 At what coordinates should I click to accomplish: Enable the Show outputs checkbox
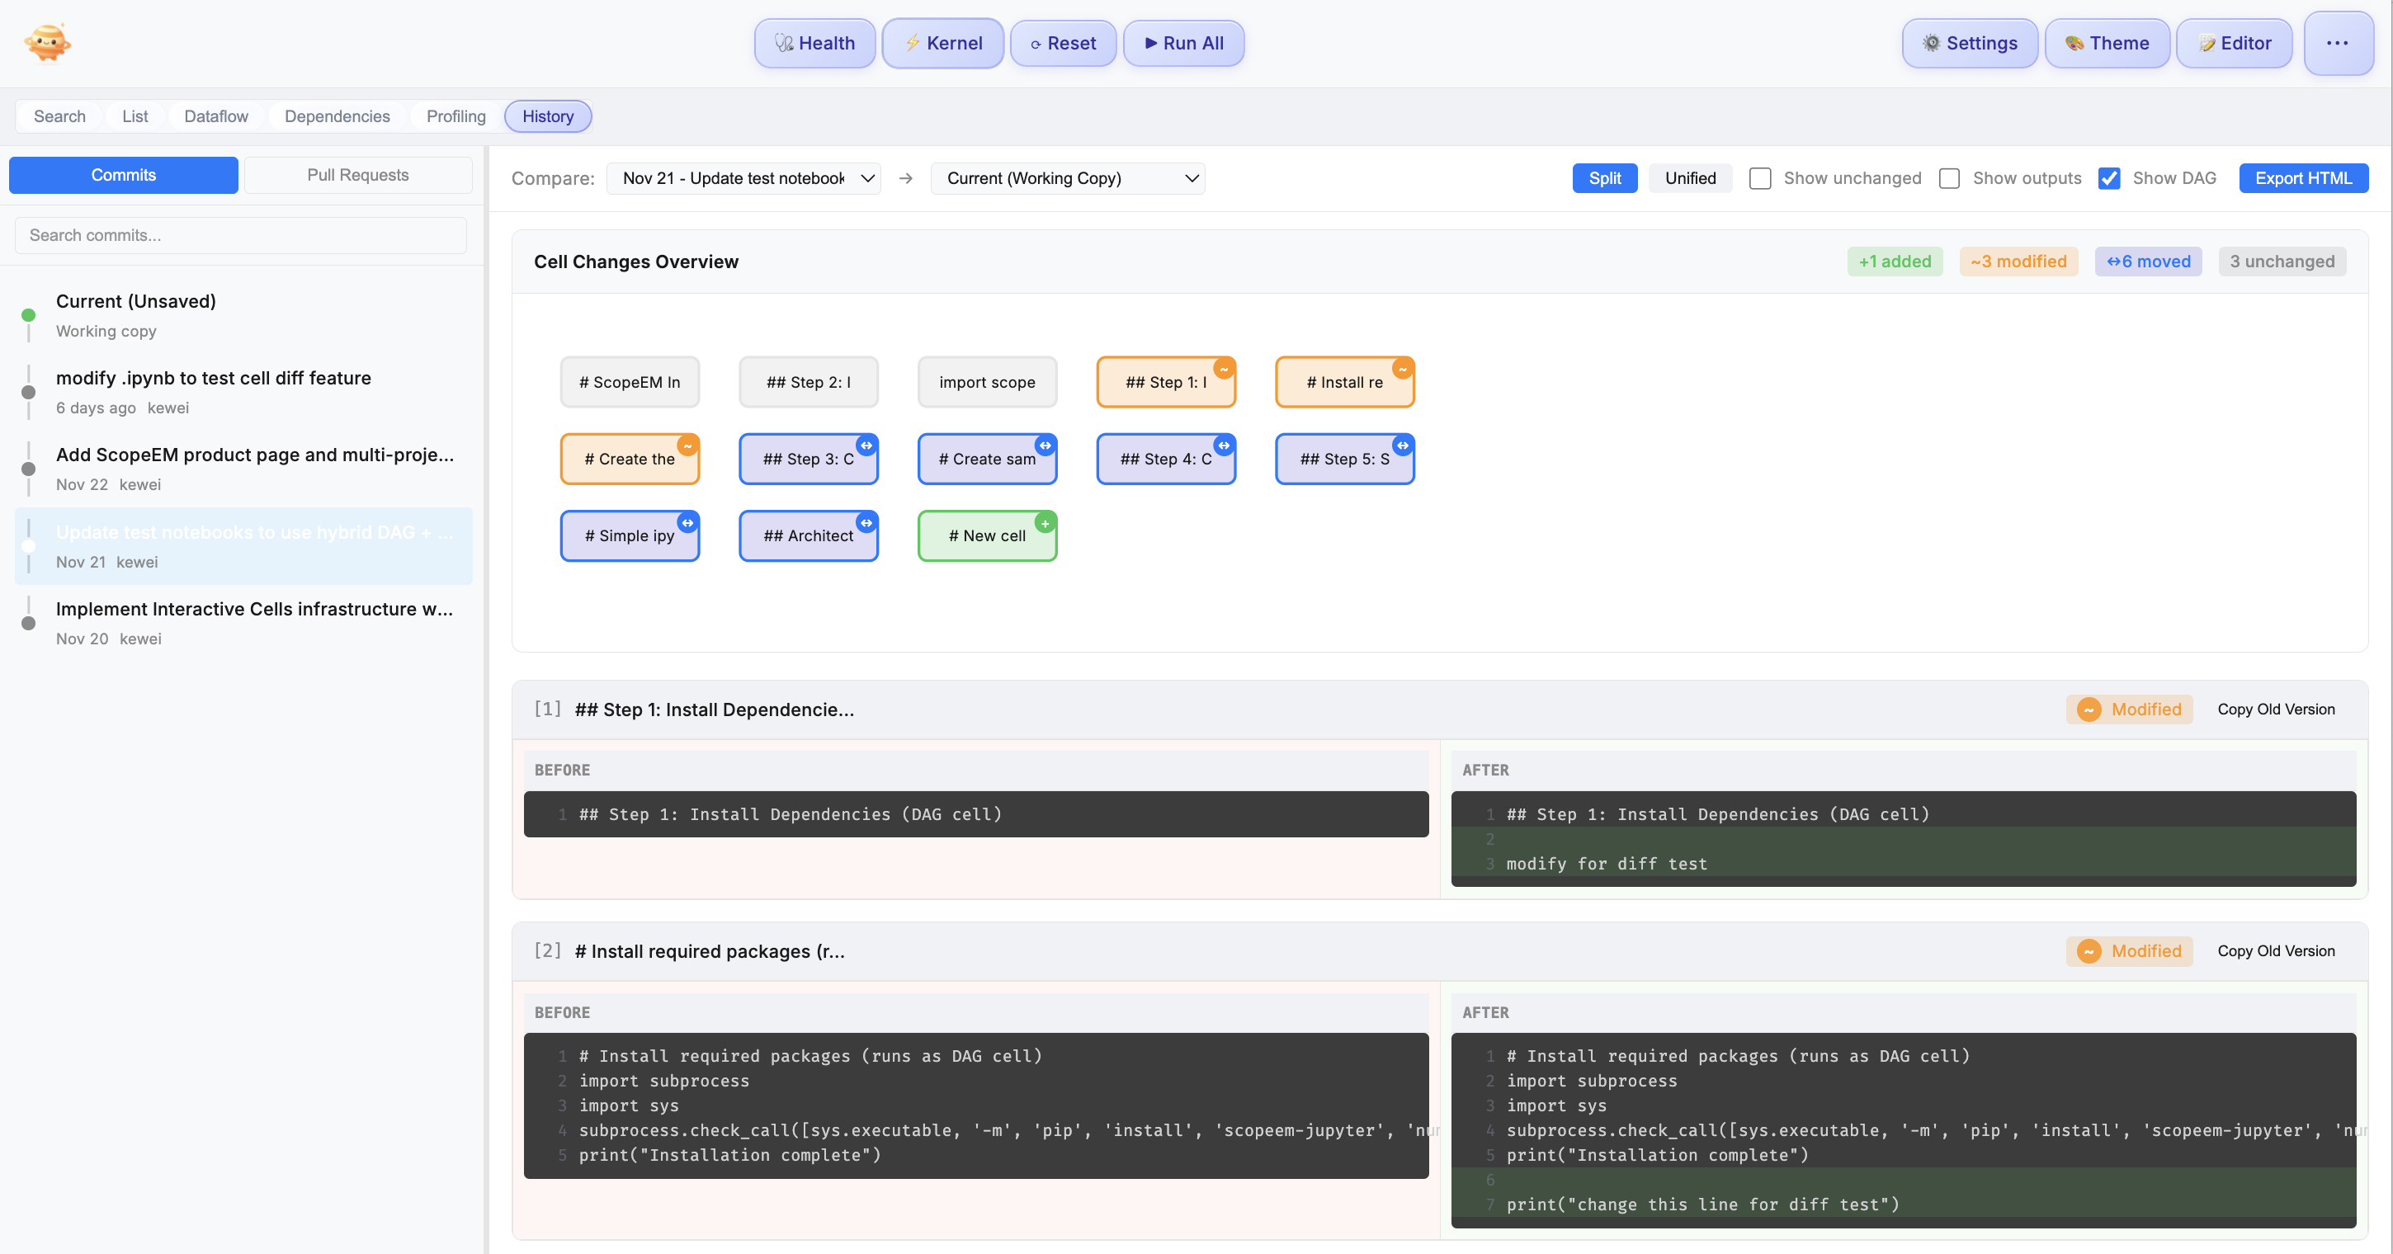1949,178
